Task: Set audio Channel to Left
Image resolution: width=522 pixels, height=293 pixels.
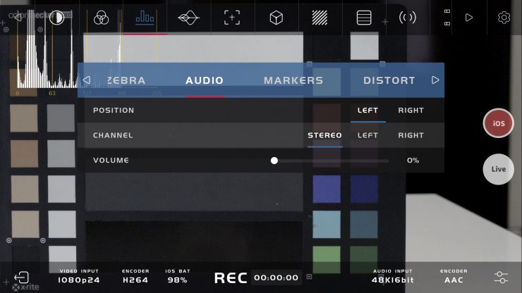Action: (368, 135)
